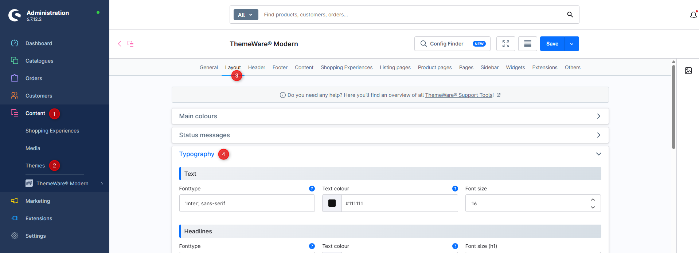The height and width of the screenshot is (253, 699).
Task: Open the notifications bell
Action: click(694, 15)
